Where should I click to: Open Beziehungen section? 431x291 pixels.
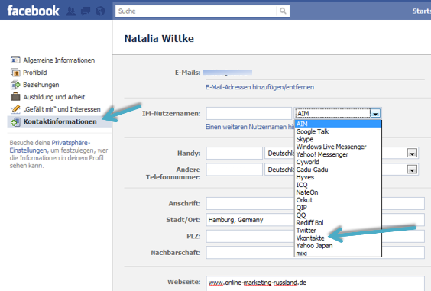[41, 85]
